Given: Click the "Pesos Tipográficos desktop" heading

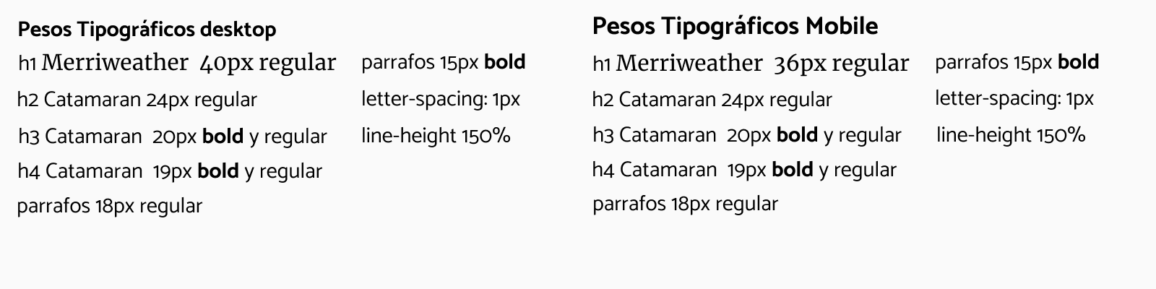Looking at the screenshot, I should point(147,30).
